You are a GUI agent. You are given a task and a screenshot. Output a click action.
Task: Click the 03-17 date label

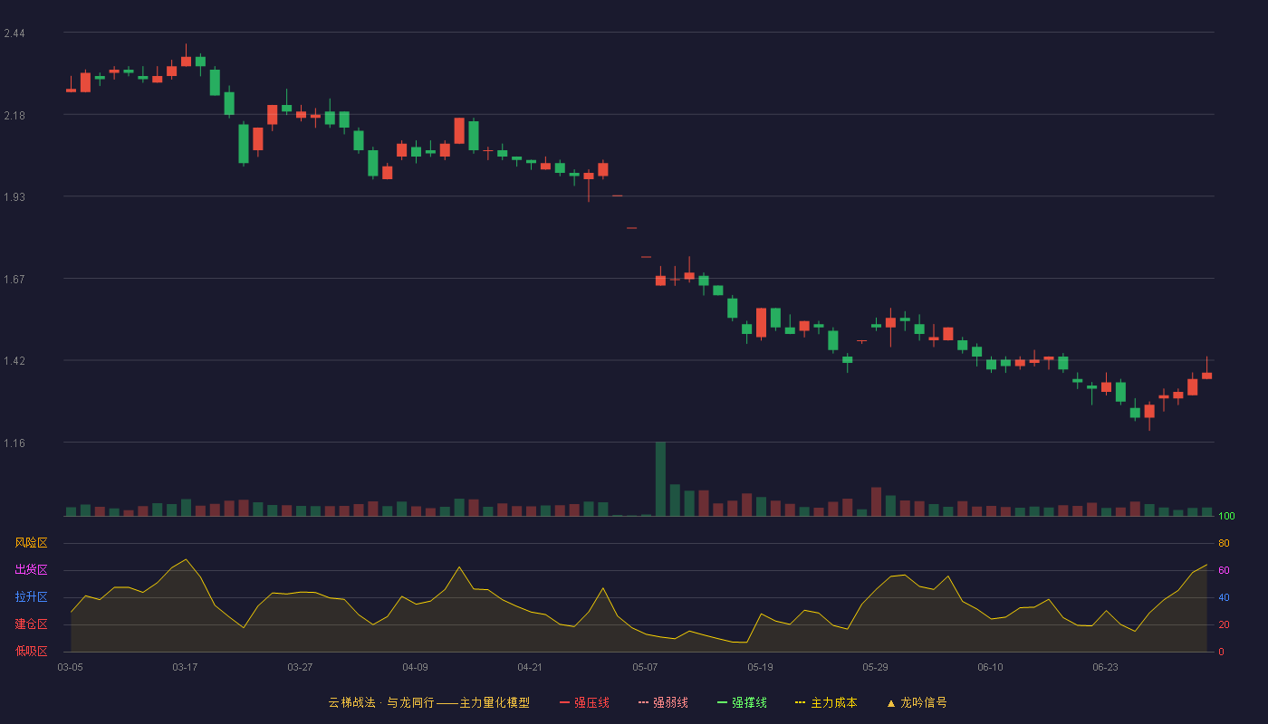(x=185, y=667)
